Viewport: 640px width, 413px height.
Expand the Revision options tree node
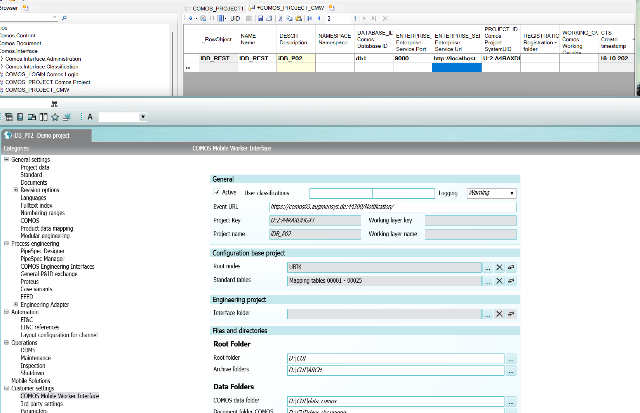pyautogui.click(x=16, y=190)
